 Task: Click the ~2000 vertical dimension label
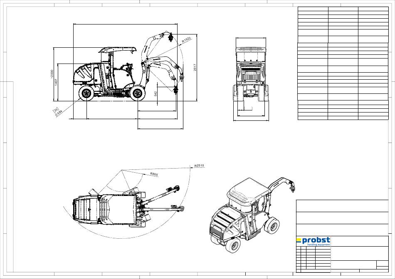pyautogui.click(x=52, y=74)
